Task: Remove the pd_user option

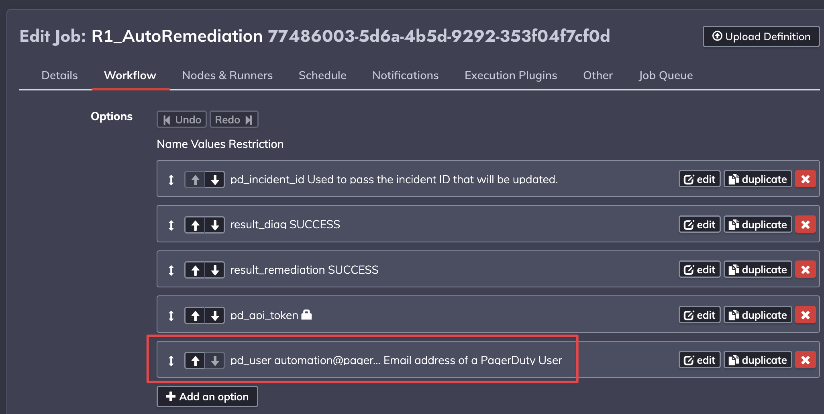Action: [806, 360]
